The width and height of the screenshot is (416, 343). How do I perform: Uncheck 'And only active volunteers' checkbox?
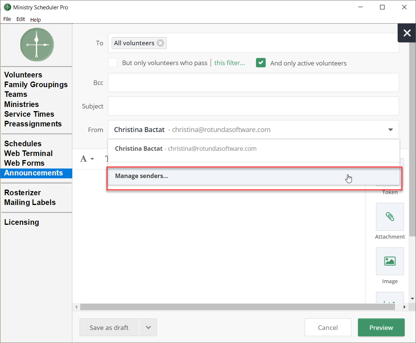[x=261, y=63]
